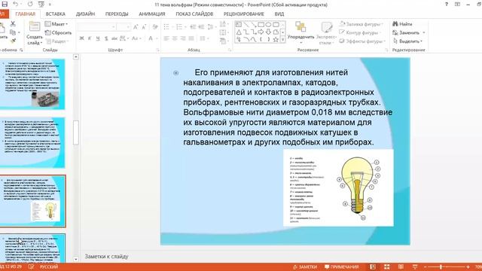Open the Анимация ribbon tab

click(x=152, y=14)
